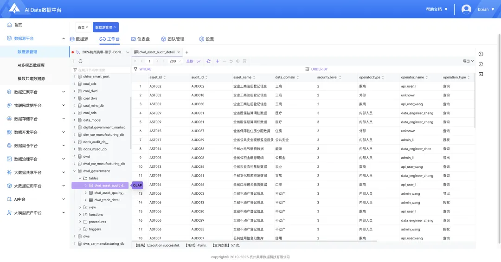Image resolution: width=501 pixels, height=262 pixels.
Task: Switch to the 团队管理 tab
Action: point(173,39)
